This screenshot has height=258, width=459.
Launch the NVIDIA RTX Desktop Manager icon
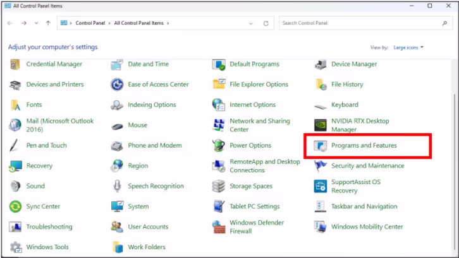[321, 126]
